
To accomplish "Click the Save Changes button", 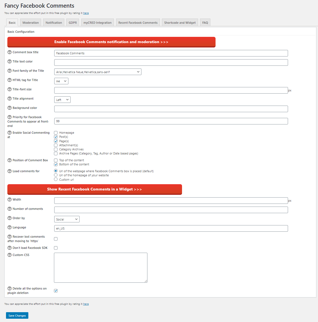I will click(x=17, y=315).
